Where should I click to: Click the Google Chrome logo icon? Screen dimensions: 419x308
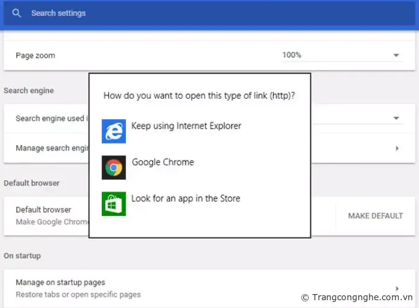(x=114, y=168)
